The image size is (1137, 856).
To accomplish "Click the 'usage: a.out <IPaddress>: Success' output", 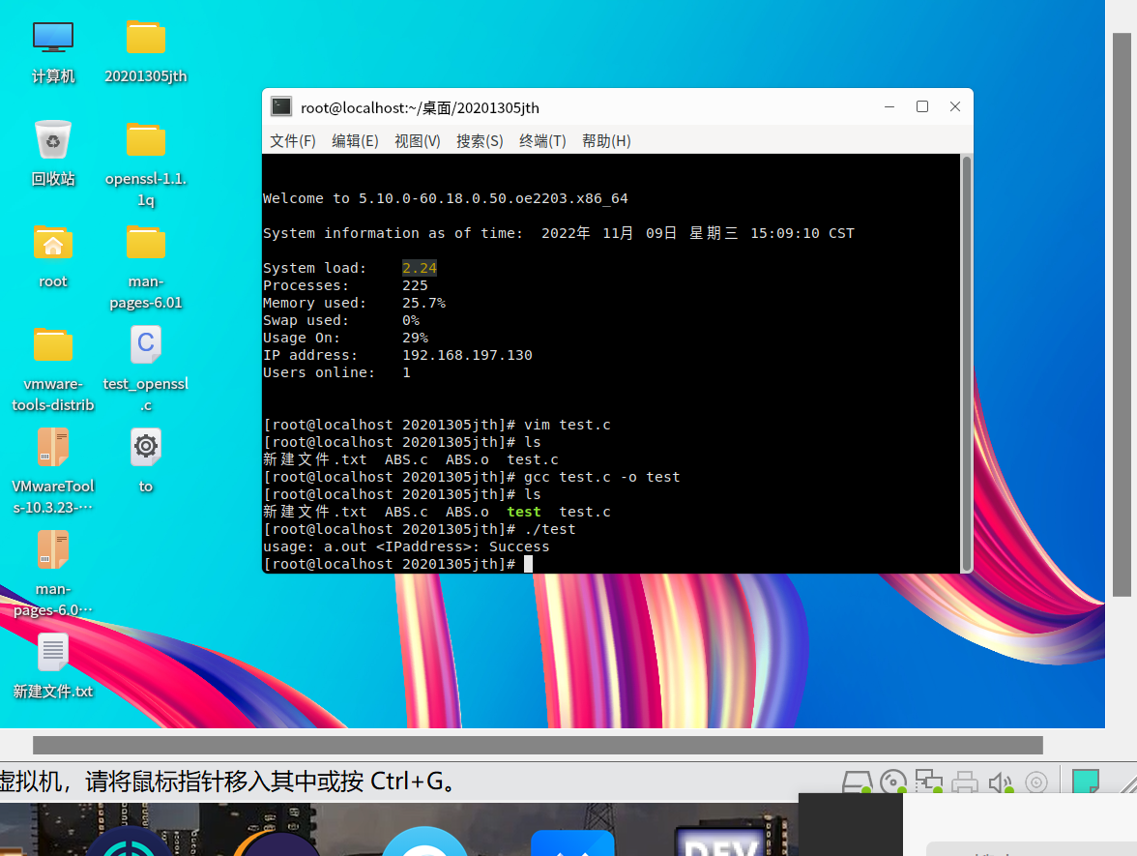I will (x=406, y=546).
